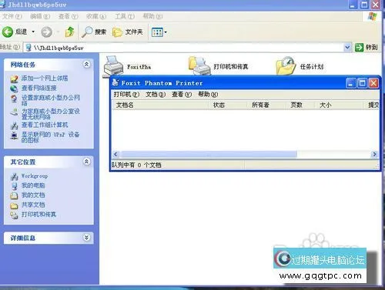385x290 pixels.
Task: Click the UPnP devices icon
Action: [x=14, y=135]
